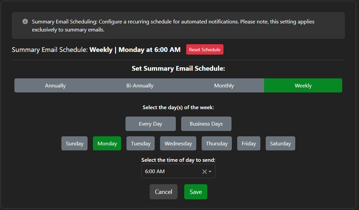This screenshot has width=359, height=210.
Task: Toggle Sunday on
Action: click(74, 143)
